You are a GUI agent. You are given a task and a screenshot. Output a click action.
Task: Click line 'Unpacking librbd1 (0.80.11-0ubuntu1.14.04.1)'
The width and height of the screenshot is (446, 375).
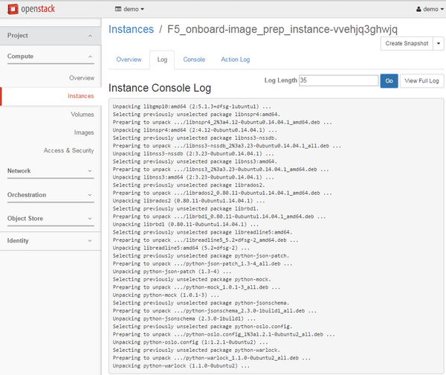coord(185,225)
